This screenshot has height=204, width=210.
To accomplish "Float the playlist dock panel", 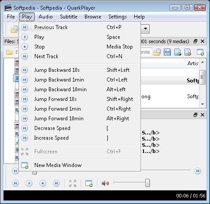I will pos(195,41).
